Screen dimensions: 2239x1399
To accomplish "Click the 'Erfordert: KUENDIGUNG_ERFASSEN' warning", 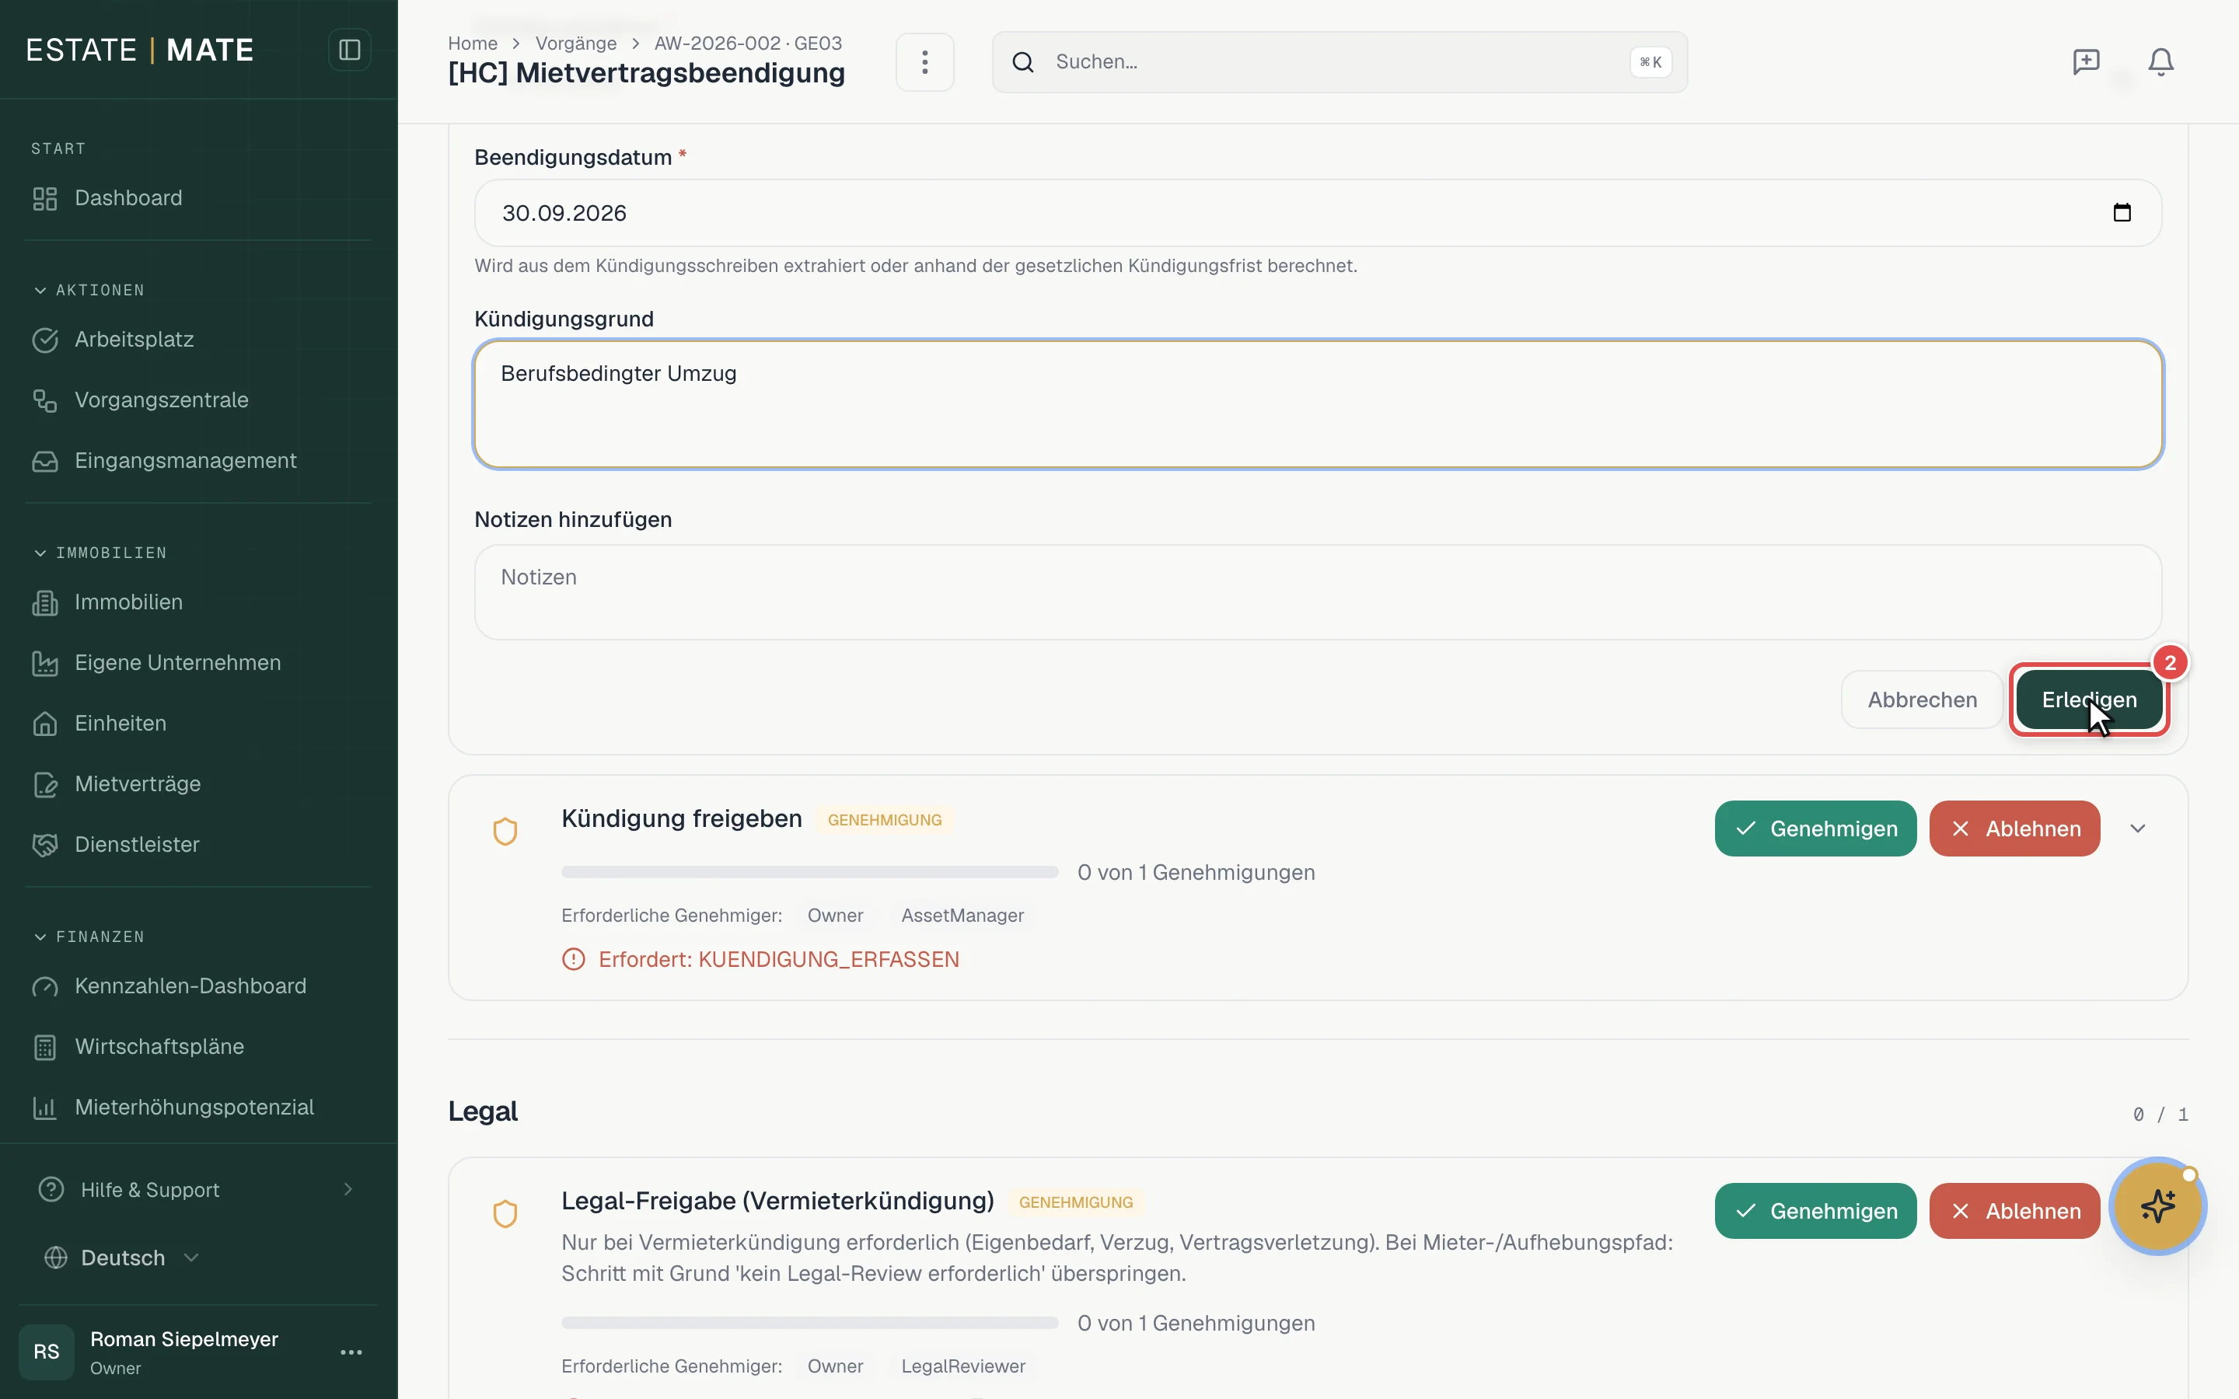I will click(x=760, y=960).
